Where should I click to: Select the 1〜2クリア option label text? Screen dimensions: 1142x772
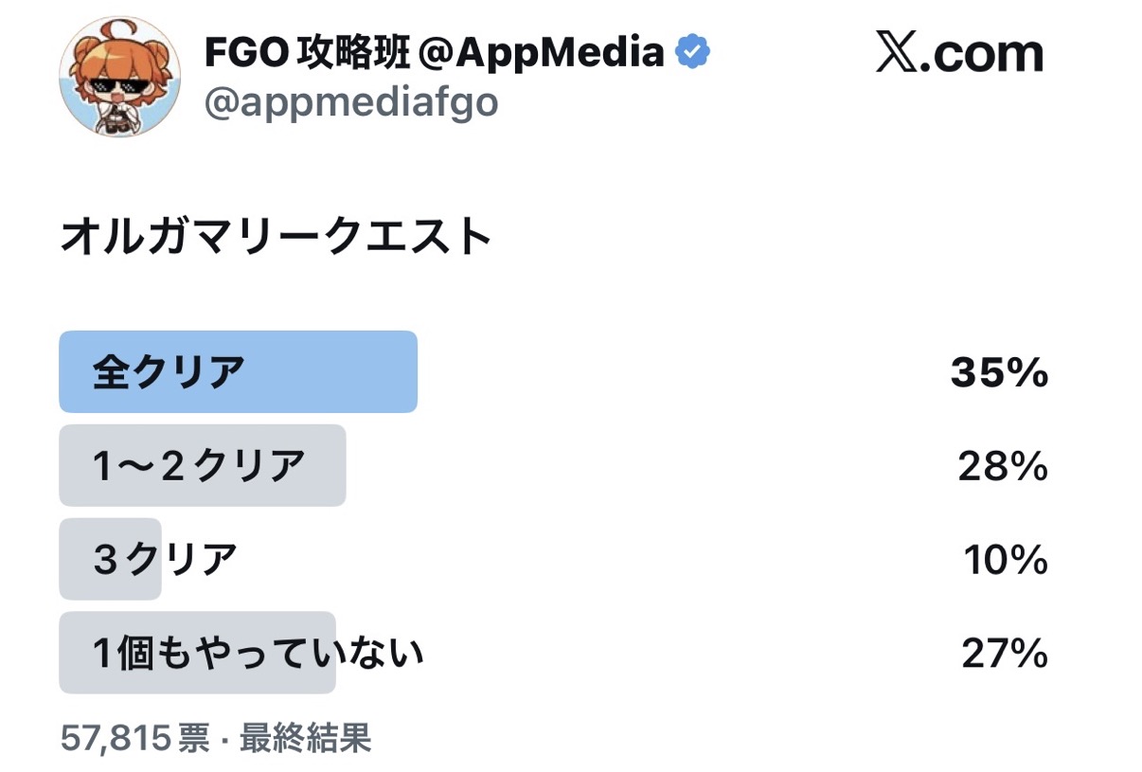pyautogui.click(x=199, y=466)
